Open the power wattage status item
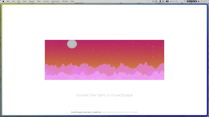 click(174, 1)
